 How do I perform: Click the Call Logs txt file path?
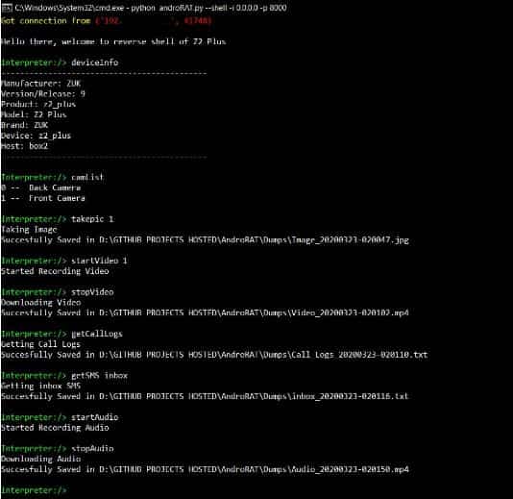coord(263,354)
